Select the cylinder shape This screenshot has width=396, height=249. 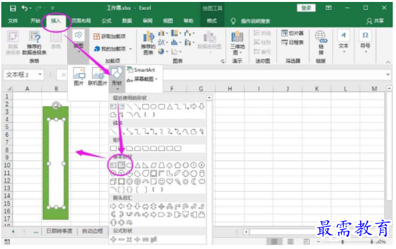pyautogui.click(x=202, y=173)
